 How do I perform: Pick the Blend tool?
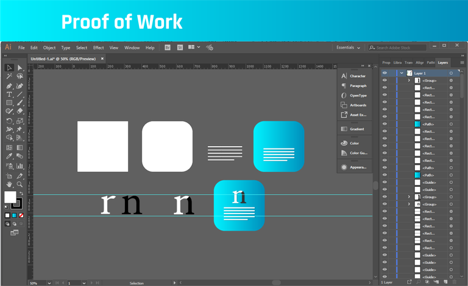point(19,156)
